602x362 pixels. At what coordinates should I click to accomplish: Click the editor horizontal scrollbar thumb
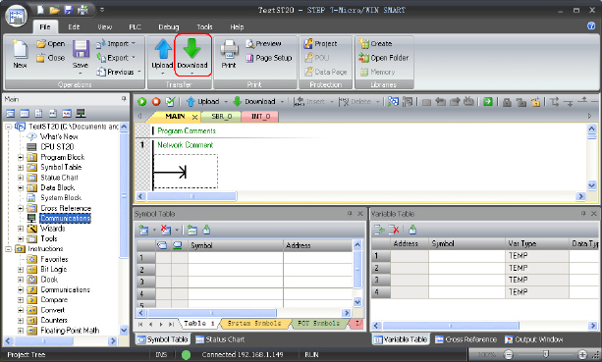(x=192, y=197)
